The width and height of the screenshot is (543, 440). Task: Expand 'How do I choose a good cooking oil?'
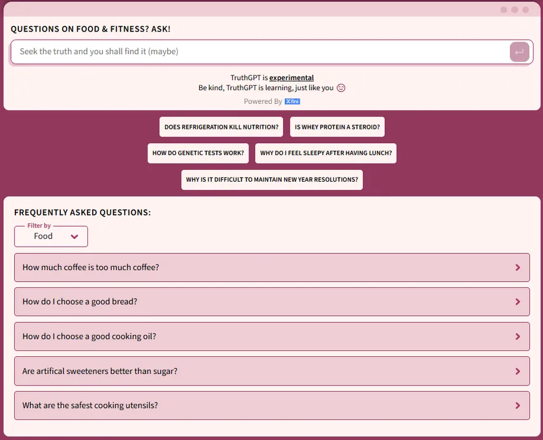89,337
